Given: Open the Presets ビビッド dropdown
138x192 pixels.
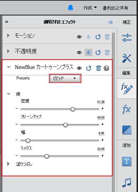Looking at the screenshot, I should pyautogui.click(x=65, y=78).
